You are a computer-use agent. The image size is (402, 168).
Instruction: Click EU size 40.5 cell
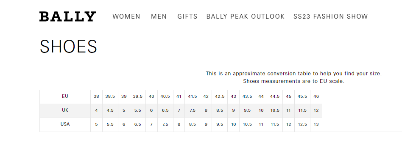[x=165, y=96]
